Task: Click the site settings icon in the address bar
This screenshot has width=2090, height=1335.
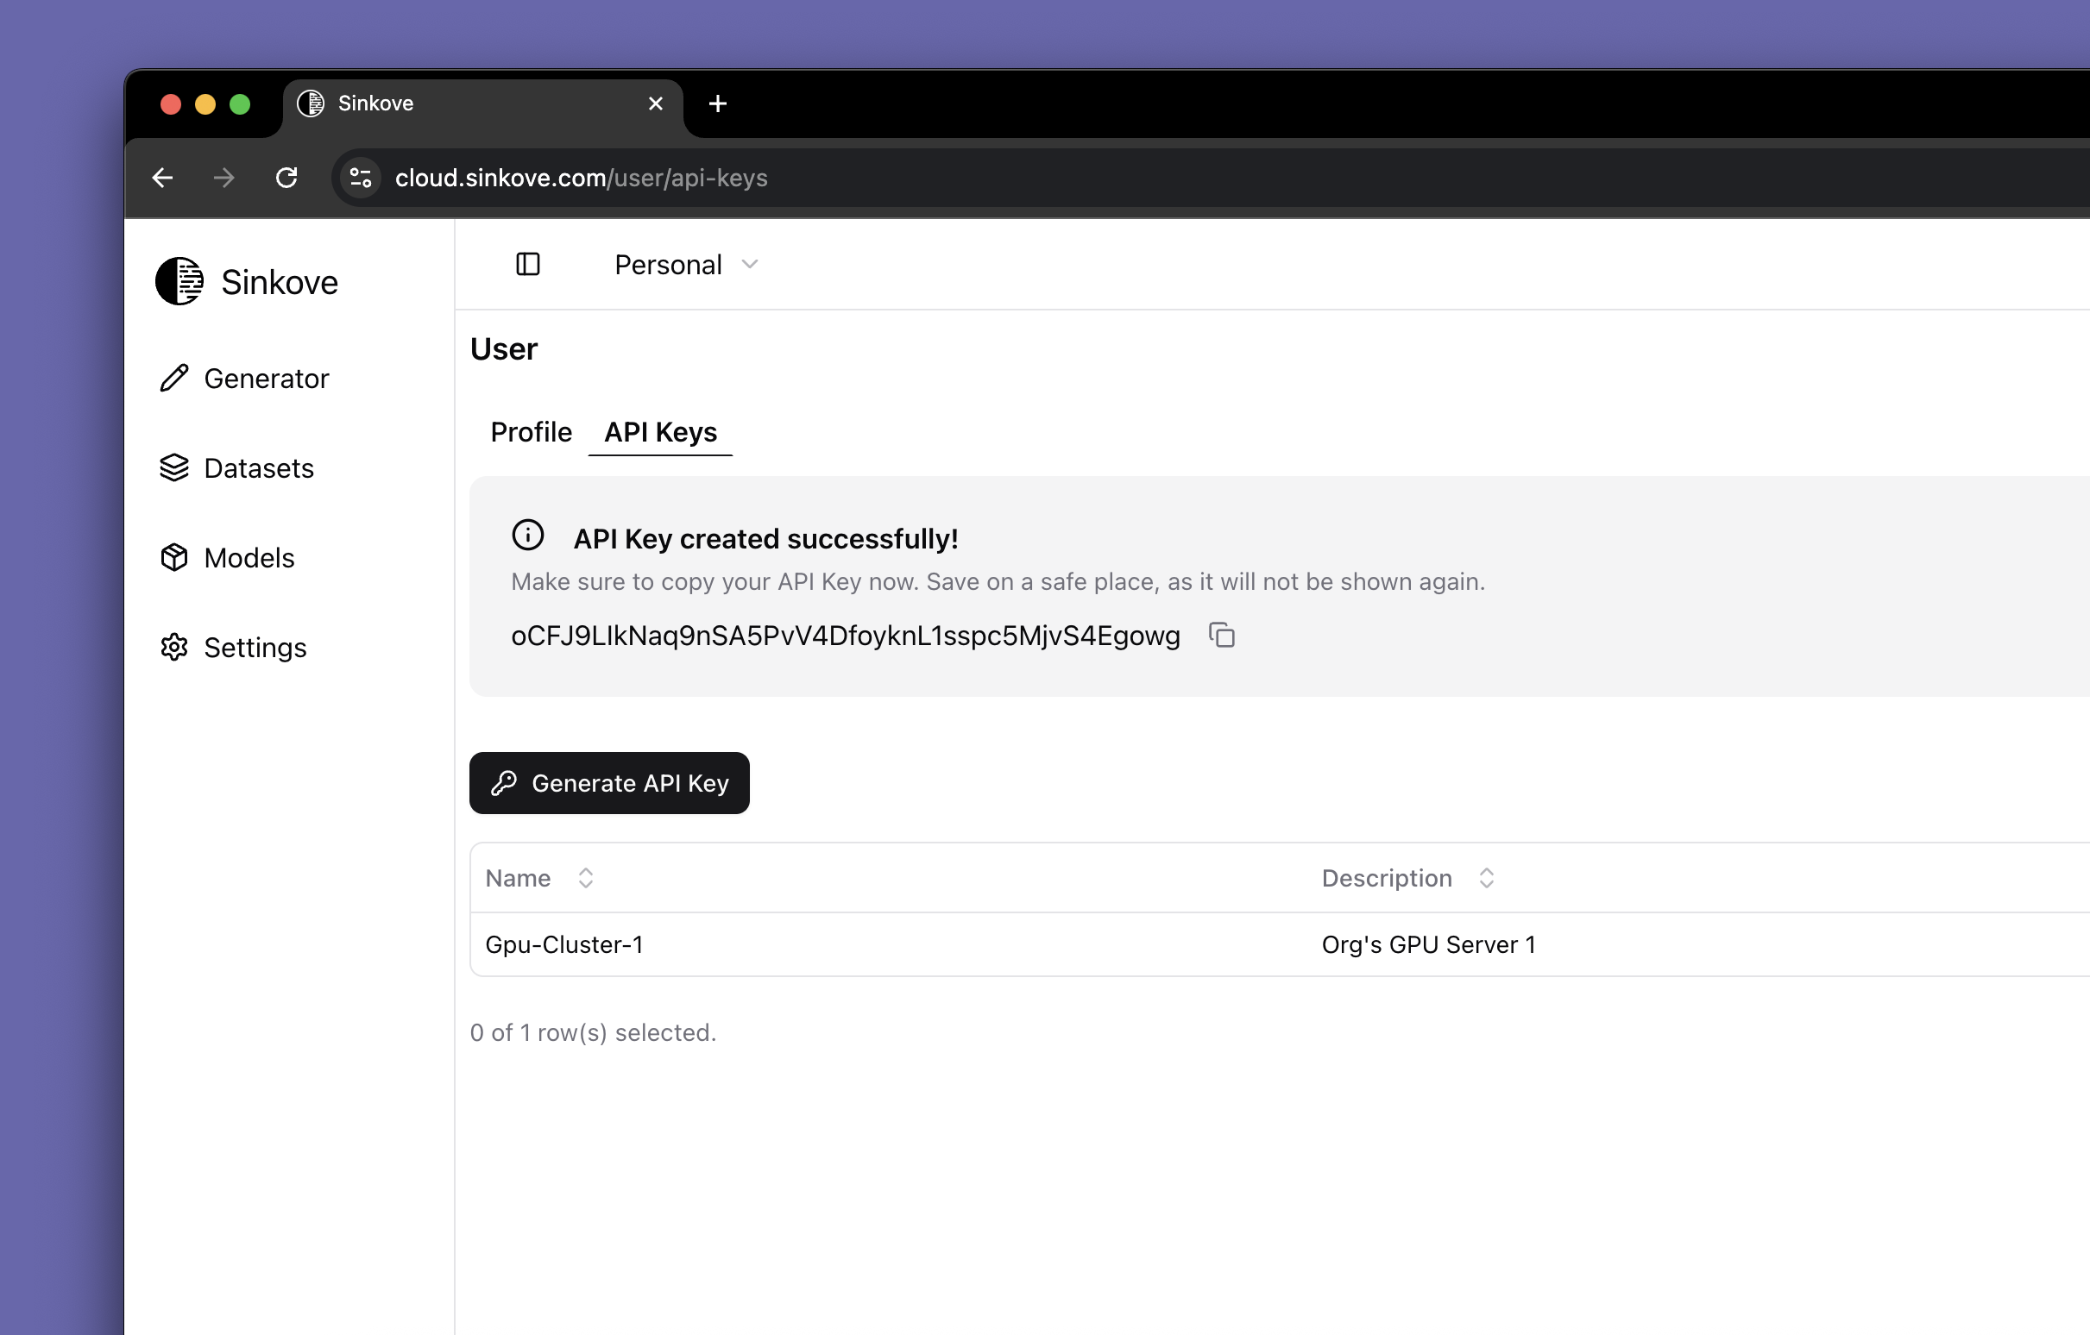Action: pos(359,178)
